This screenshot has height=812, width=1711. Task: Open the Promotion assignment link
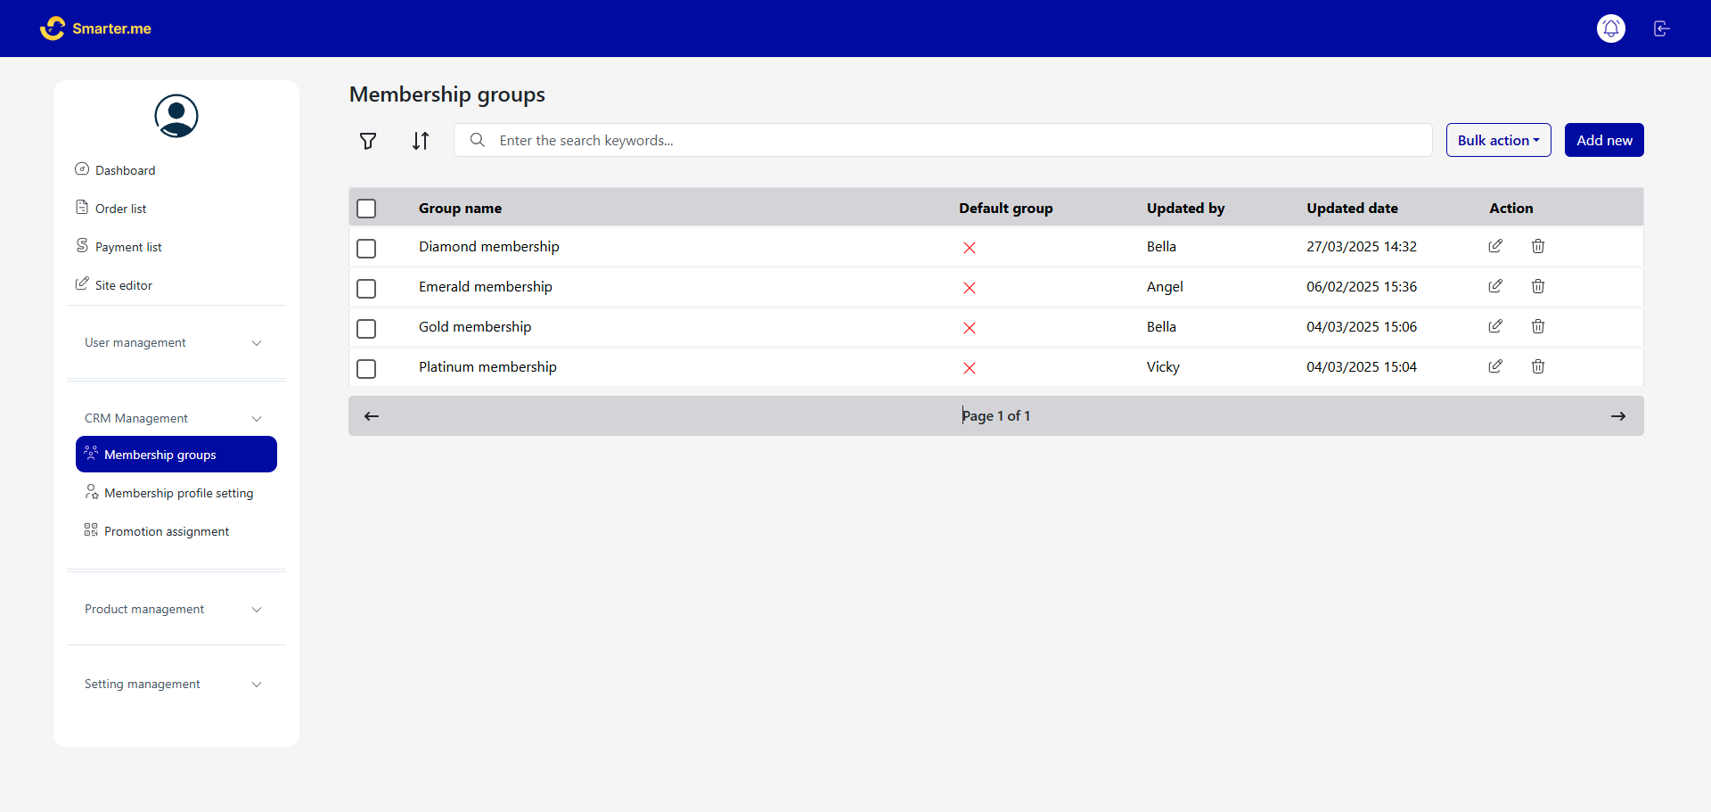167,531
